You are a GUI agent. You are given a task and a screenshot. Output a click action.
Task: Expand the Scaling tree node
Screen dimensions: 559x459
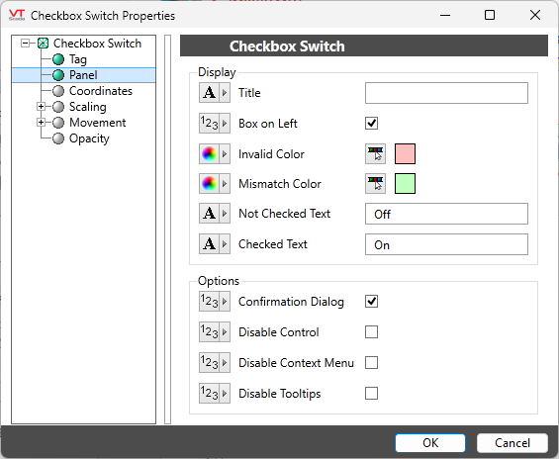(41, 107)
